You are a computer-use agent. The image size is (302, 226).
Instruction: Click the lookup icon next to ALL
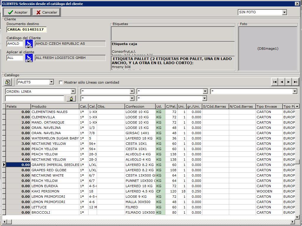(x=29, y=58)
